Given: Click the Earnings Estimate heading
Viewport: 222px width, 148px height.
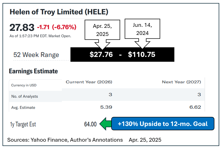Looking at the screenshot, I should click(x=33, y=71).
